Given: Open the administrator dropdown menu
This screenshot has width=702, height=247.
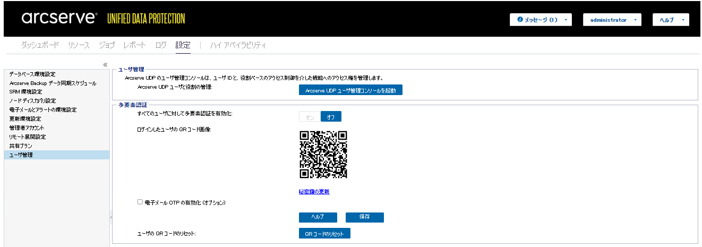Looking at the screenshot, I should pos(612,20).
